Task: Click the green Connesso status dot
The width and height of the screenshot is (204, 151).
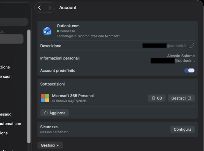Action: tap(58, 31)
